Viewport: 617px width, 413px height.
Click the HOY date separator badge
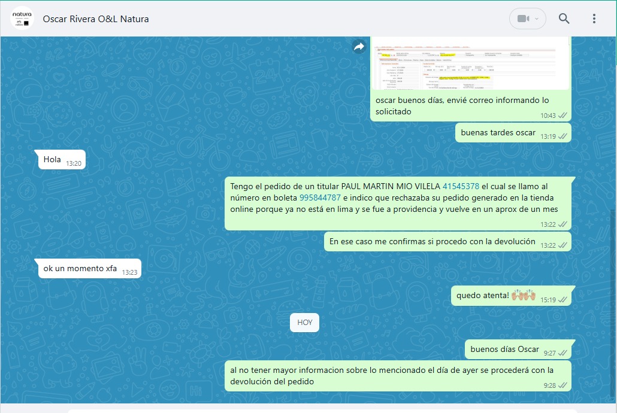(x=305, y=323)
